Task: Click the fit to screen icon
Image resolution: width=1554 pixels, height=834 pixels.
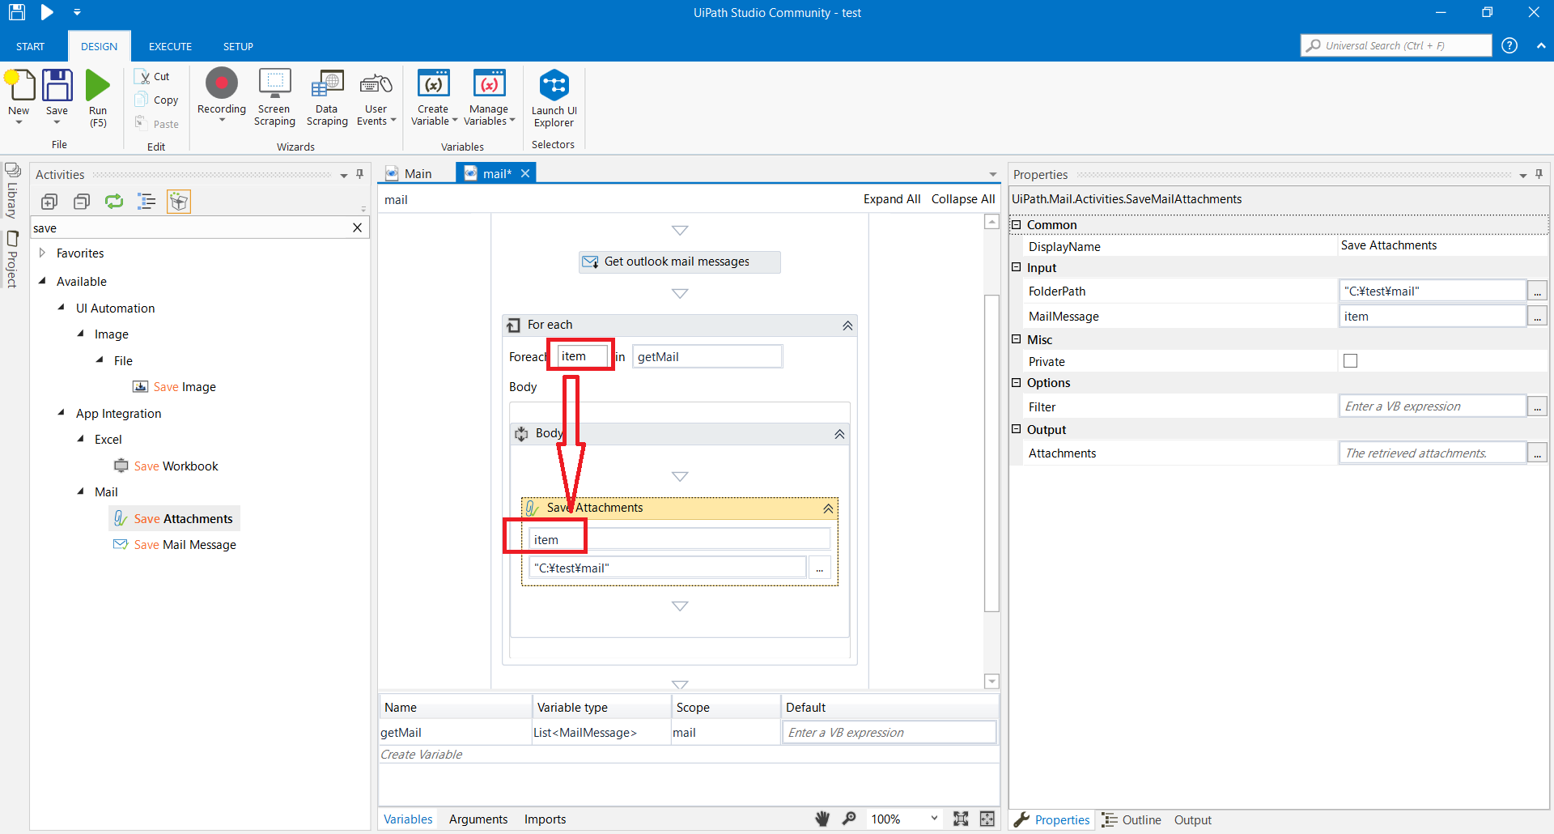Action: tap(961, 819)
